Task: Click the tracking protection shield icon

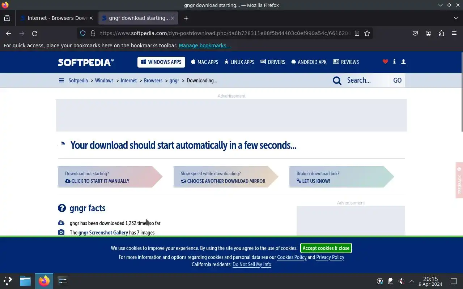Action: pyautogui.click(x=83, y=33)
